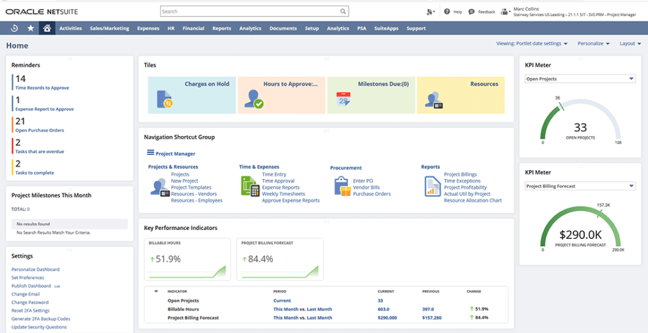Screen dimensions: 648x333
Task: Open the Shortcuts star icon
Action: (x=31, y=28)
